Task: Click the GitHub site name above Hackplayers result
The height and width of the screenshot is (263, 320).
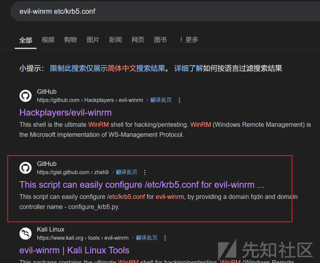Action: [x=47, y=91]
